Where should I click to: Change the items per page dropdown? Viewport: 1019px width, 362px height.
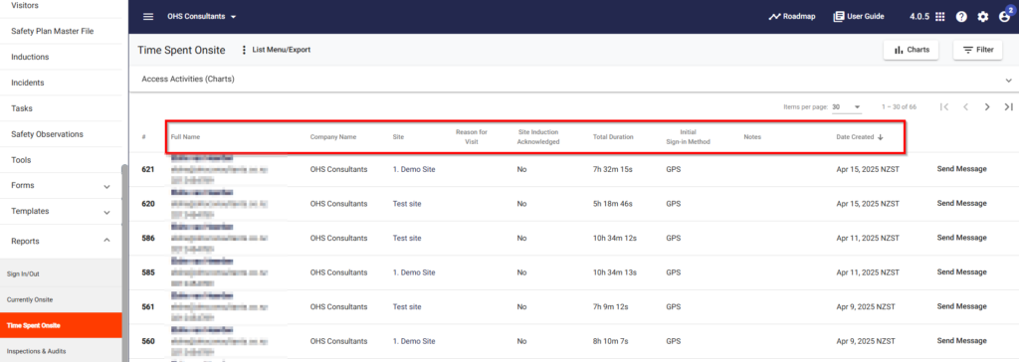point(846,106)
